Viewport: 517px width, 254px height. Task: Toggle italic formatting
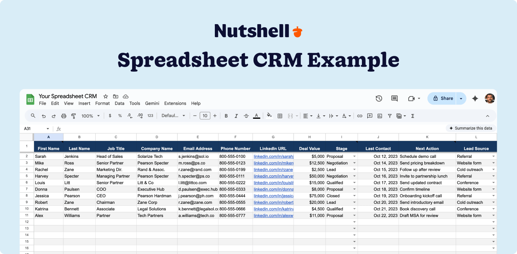[x=236, y=116]
